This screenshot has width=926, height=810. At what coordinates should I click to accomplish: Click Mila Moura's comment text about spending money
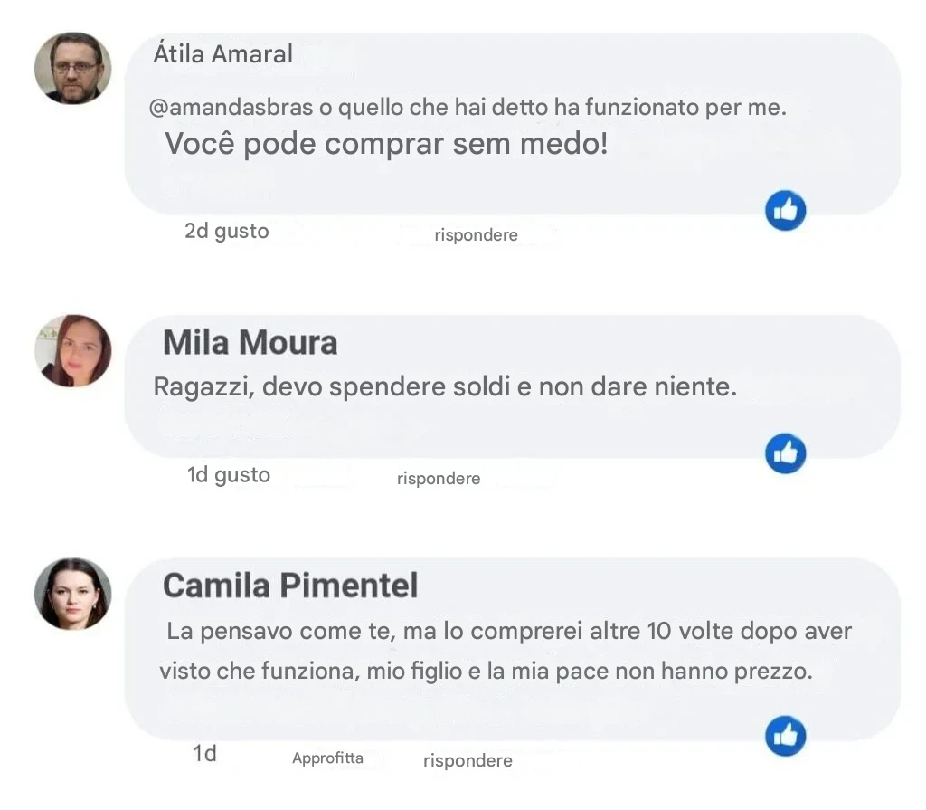coord(446,387)
